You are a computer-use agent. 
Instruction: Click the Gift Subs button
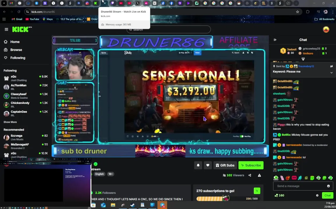pyautogui.click(x=225, y=165)
